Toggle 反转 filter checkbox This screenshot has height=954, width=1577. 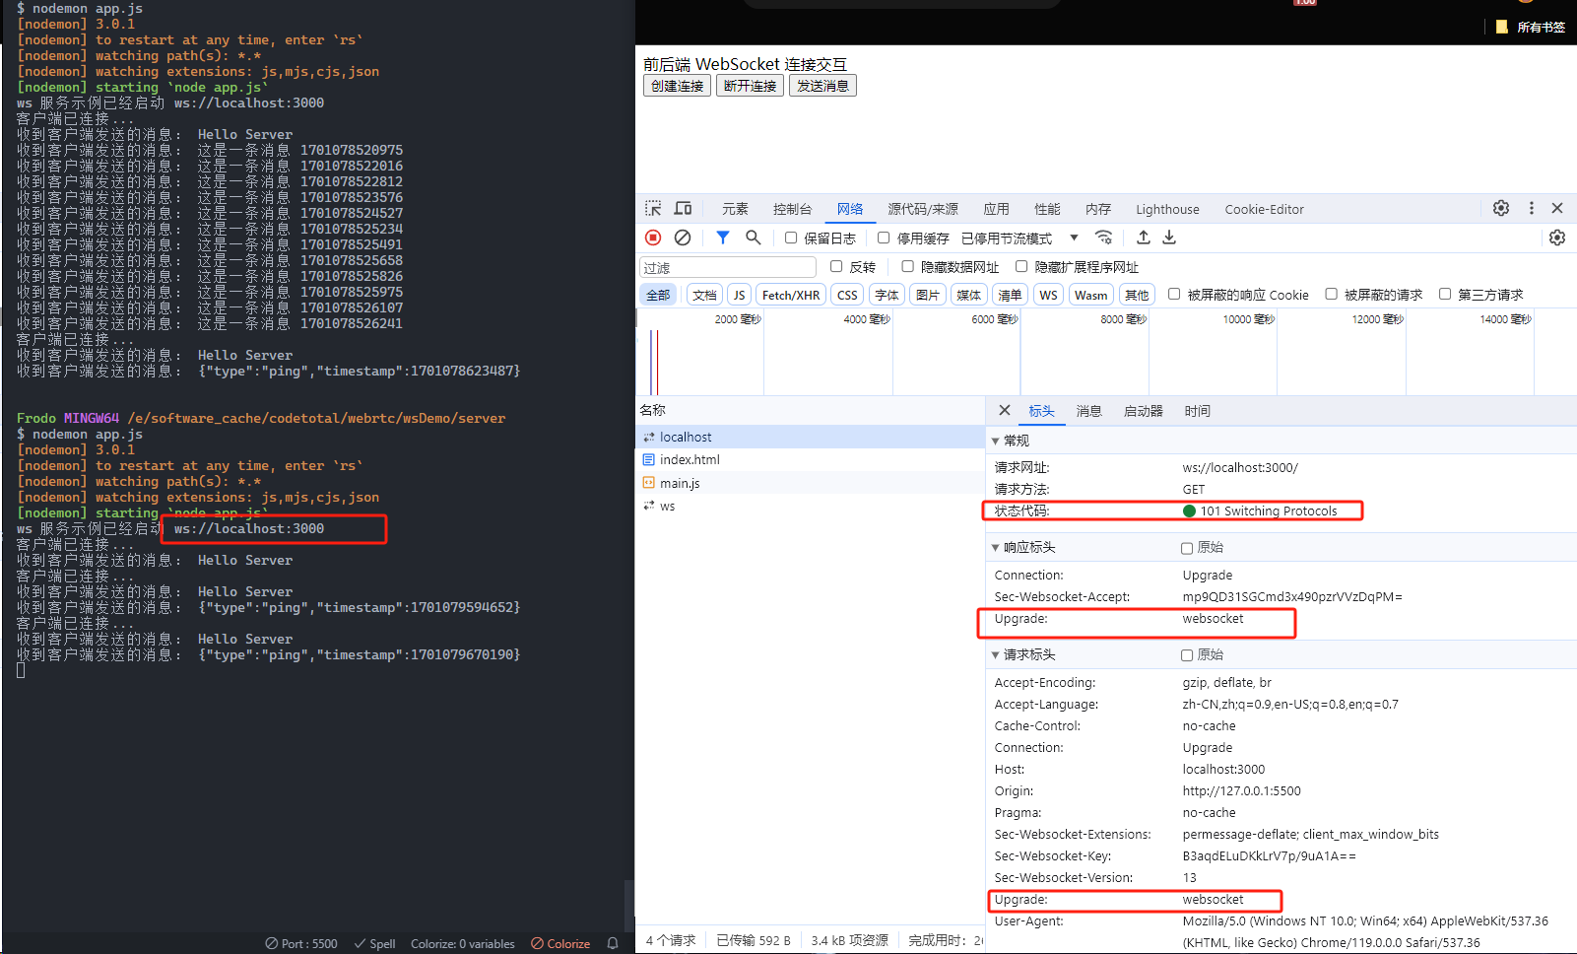tap(836, 266)
